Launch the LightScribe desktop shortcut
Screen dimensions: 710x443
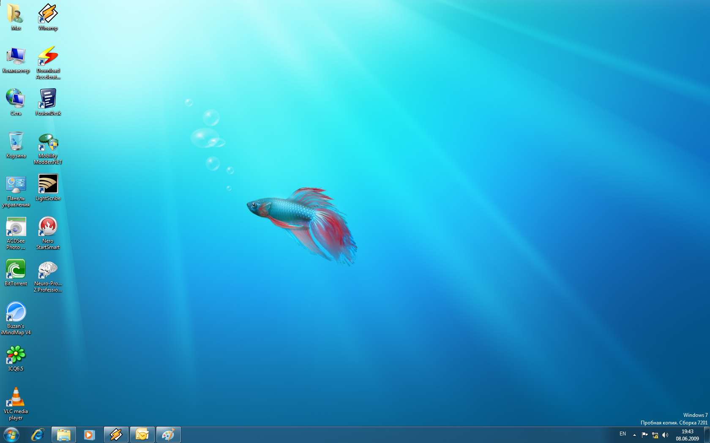[x=48, y=187]
